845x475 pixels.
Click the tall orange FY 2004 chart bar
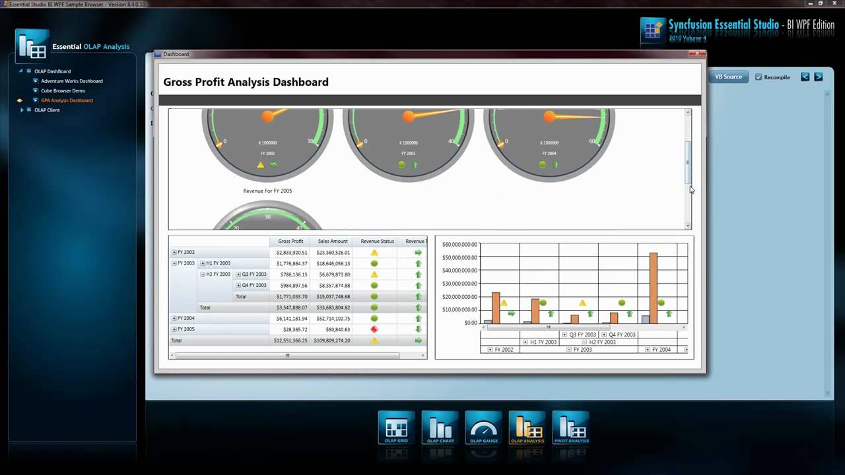(654, 288)
